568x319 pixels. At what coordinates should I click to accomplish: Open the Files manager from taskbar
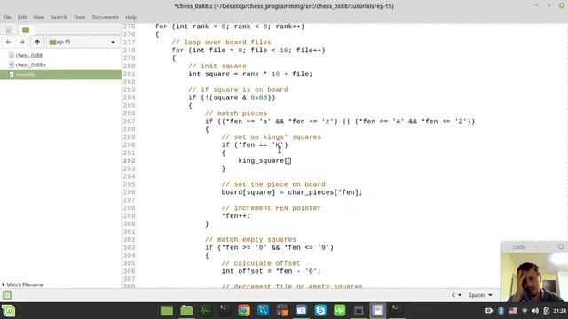click(x=186, y=310)
